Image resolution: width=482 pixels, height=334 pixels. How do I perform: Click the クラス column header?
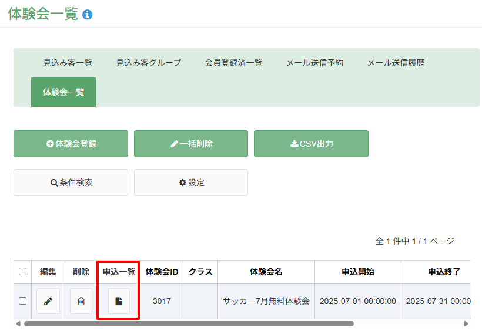point(200,272)
